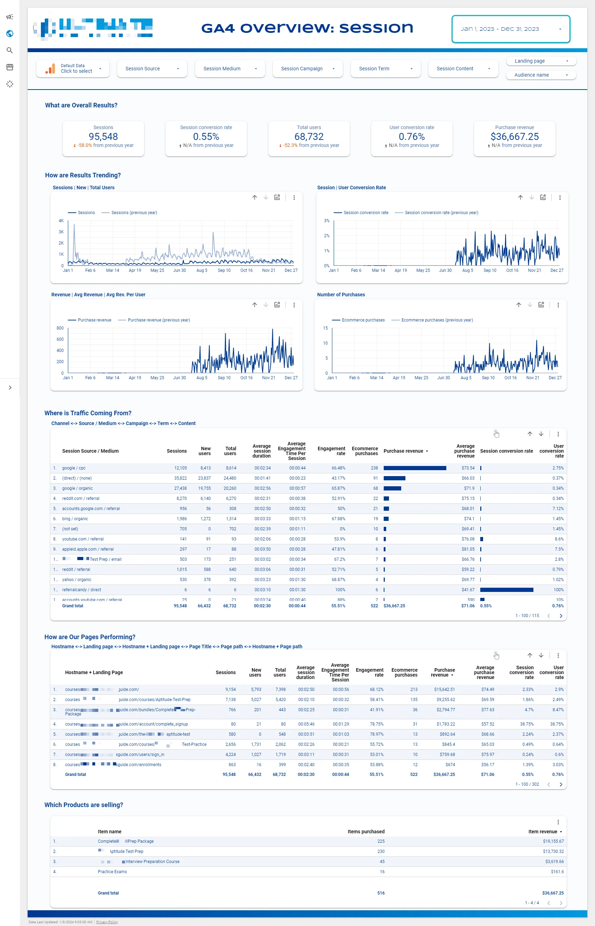Screen dimensions: 595x926
Task: Open more options for Session Source / Medium table
Action: (x=558, y=434)
